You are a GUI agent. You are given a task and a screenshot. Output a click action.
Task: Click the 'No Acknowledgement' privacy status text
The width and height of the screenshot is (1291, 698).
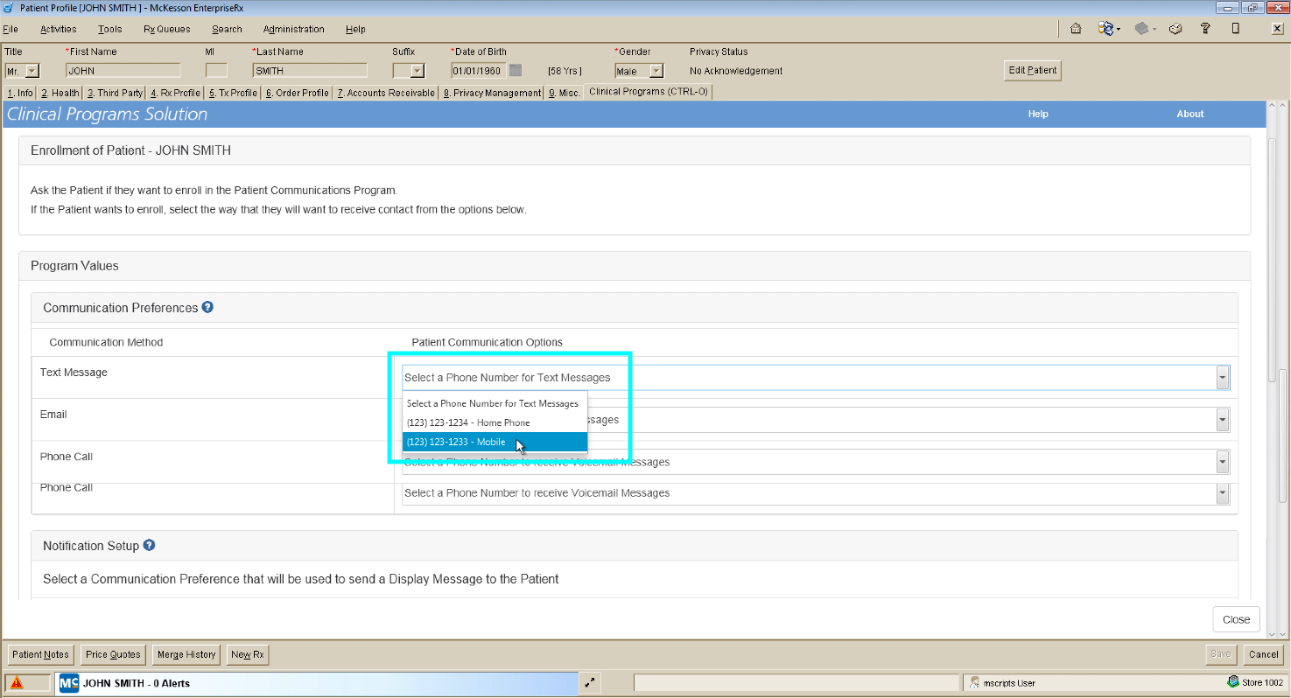tap(736, 71)
